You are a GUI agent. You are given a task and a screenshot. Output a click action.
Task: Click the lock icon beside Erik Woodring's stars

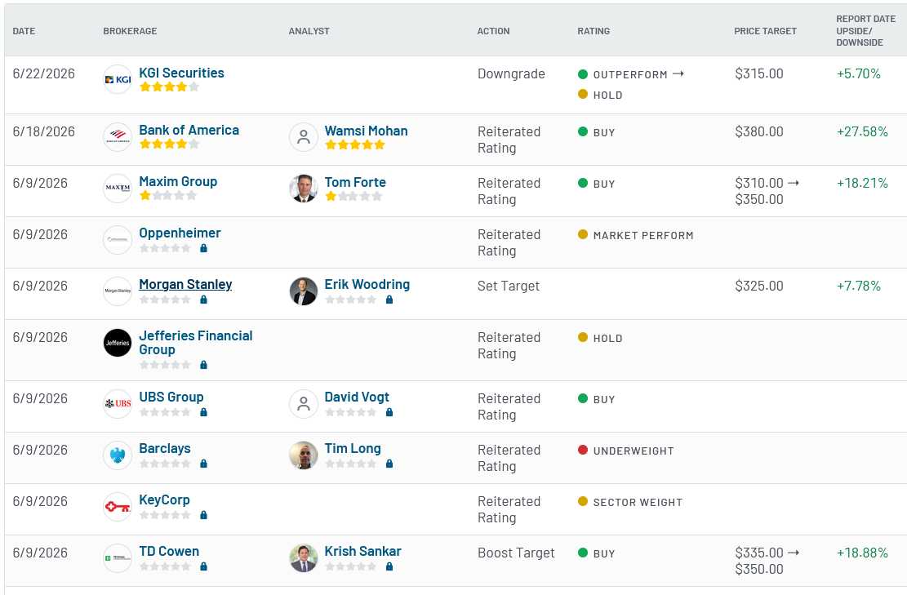coord(389,300)
